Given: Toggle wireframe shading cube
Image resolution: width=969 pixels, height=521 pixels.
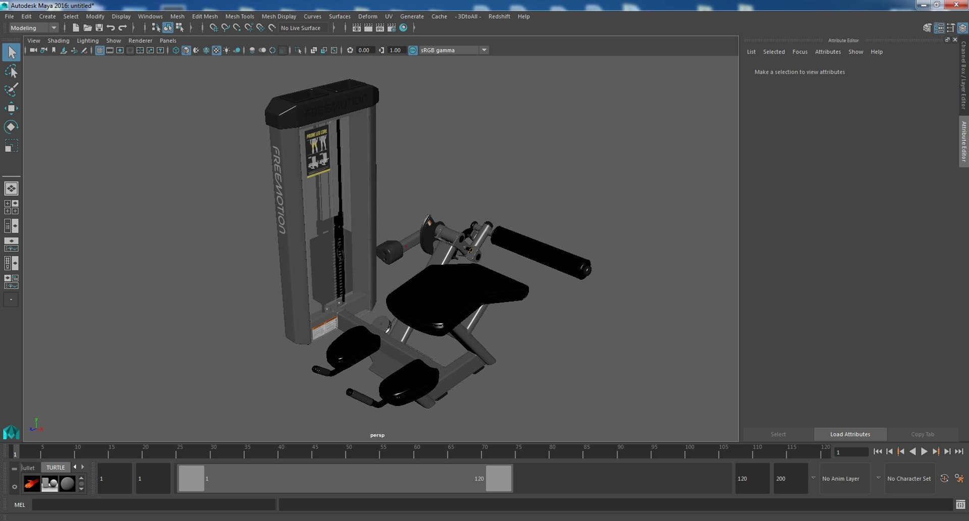Looking at the screenshot, I should coord(176,50).
